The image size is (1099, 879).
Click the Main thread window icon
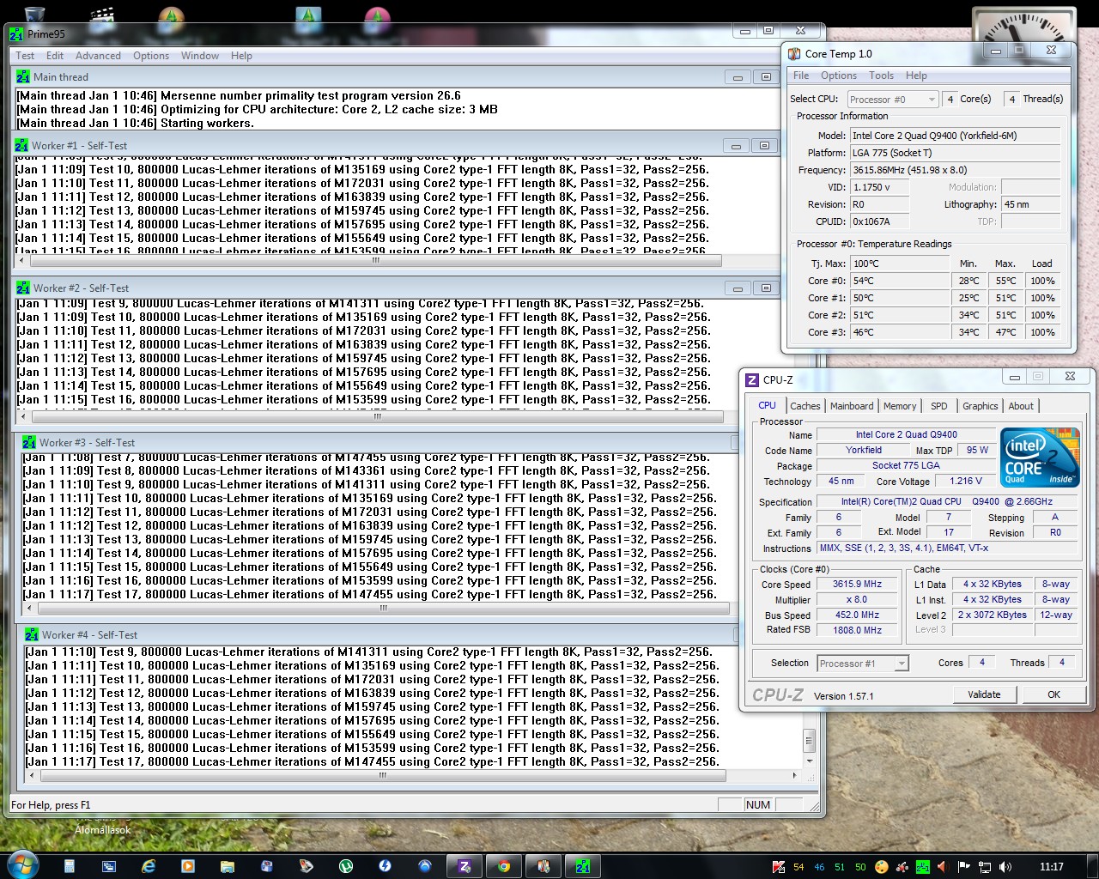click(22, 76)
